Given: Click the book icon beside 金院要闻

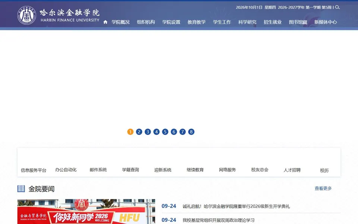Looking at the screenshot, I should pos(21,189).
